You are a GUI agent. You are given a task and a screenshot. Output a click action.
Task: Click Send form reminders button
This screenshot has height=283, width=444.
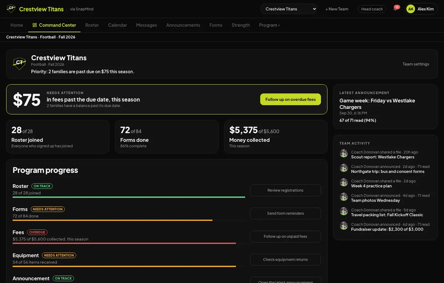pos(285,213)
